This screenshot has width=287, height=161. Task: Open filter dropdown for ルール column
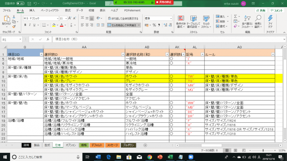coord(273,54)
